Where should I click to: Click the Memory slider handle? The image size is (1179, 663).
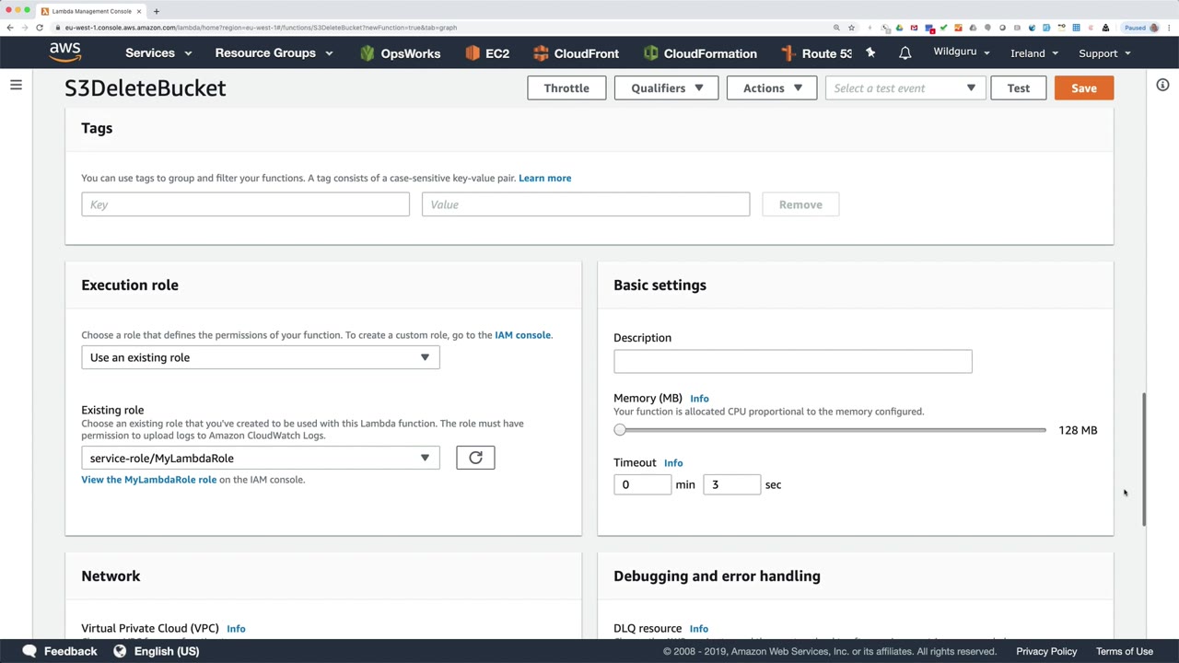coord(620,430)
